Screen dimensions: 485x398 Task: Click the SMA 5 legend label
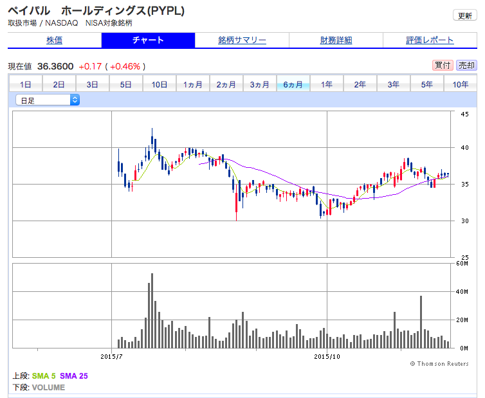[x=44, y=376]
